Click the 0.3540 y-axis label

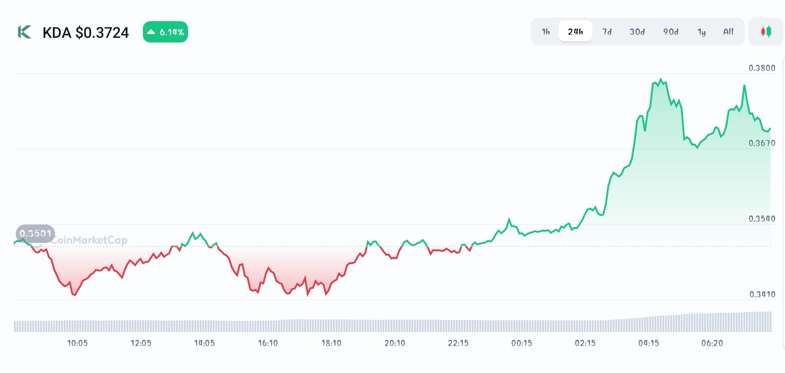[x=762, y=219]
